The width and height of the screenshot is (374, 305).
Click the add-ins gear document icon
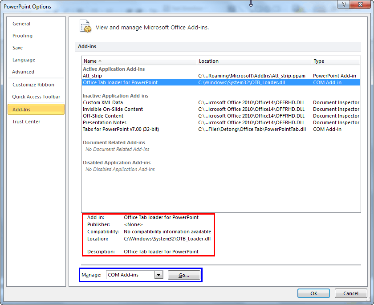[85, 26]
